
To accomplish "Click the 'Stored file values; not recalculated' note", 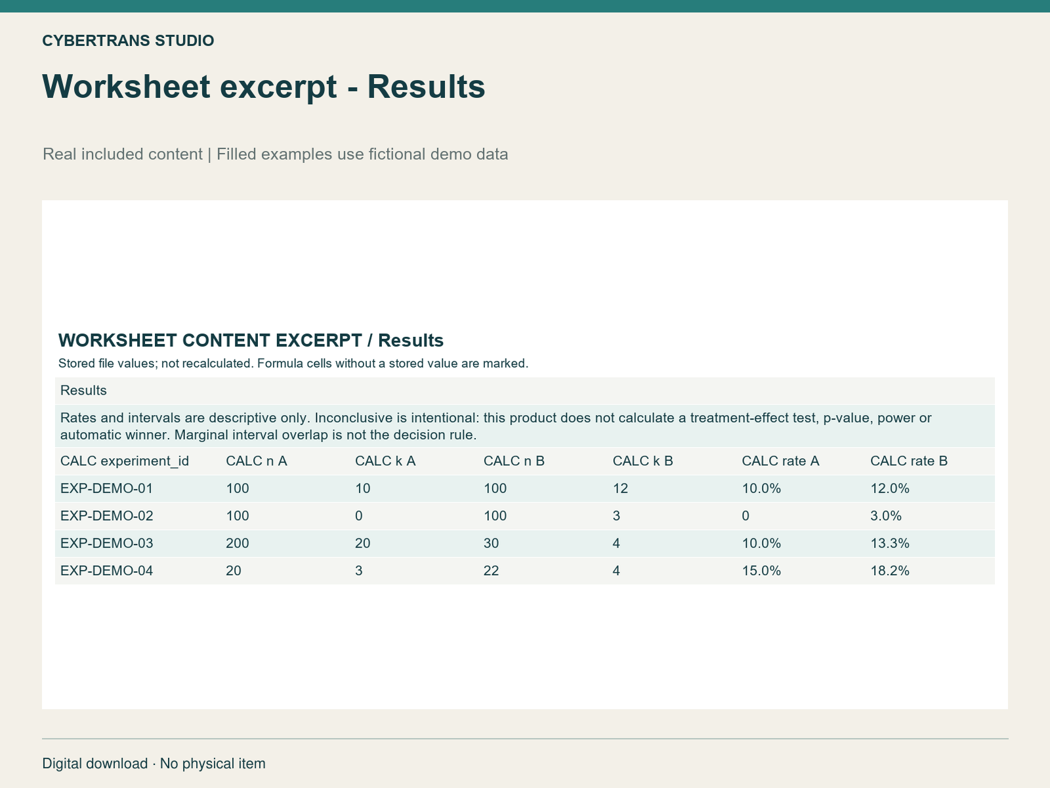I will coord(293,363).
